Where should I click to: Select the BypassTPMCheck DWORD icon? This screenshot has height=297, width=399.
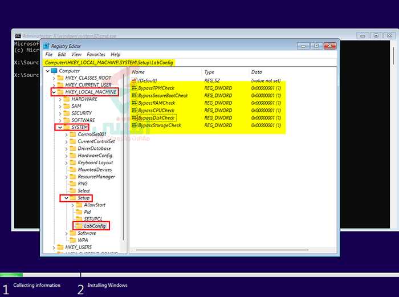point(135,88)
